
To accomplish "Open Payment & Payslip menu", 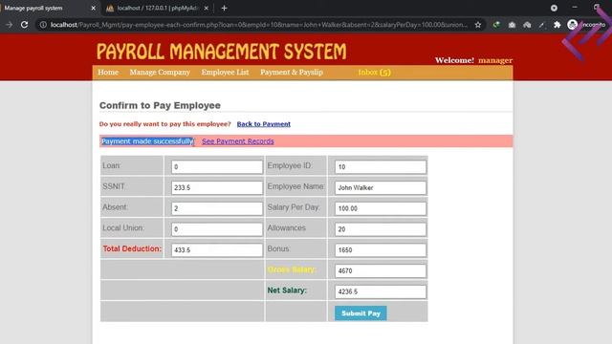I will click(292, 73).
